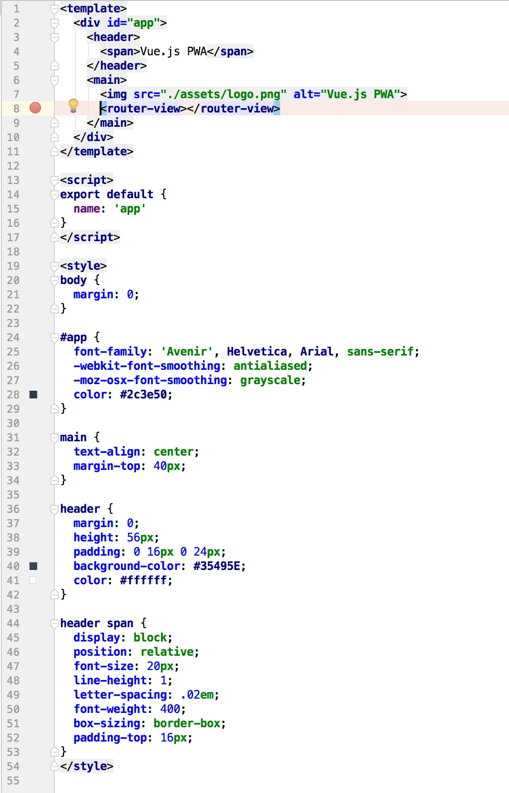Click the closing main fold marker on line 9
509x793 pixels.
click(54, 123)
